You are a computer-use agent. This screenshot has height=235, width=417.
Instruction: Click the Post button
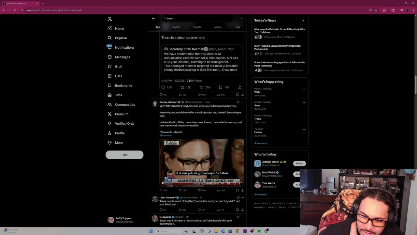pos(124,155)
